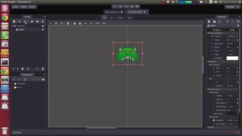Click the duplicate node icon below scene tree
The height and width of the screenshot is (136, 242).
click(x=23, y=69)
